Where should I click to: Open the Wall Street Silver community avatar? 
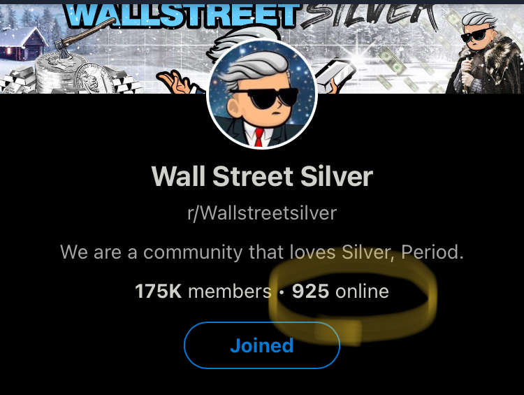coord(262,94)
